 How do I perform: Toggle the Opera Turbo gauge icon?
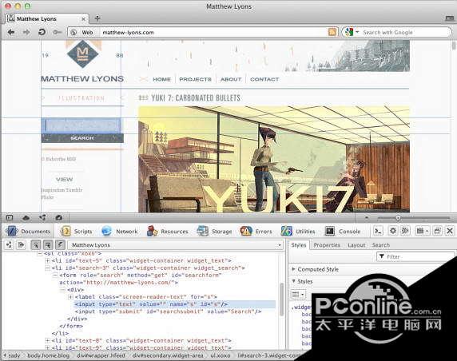point(59,218)
